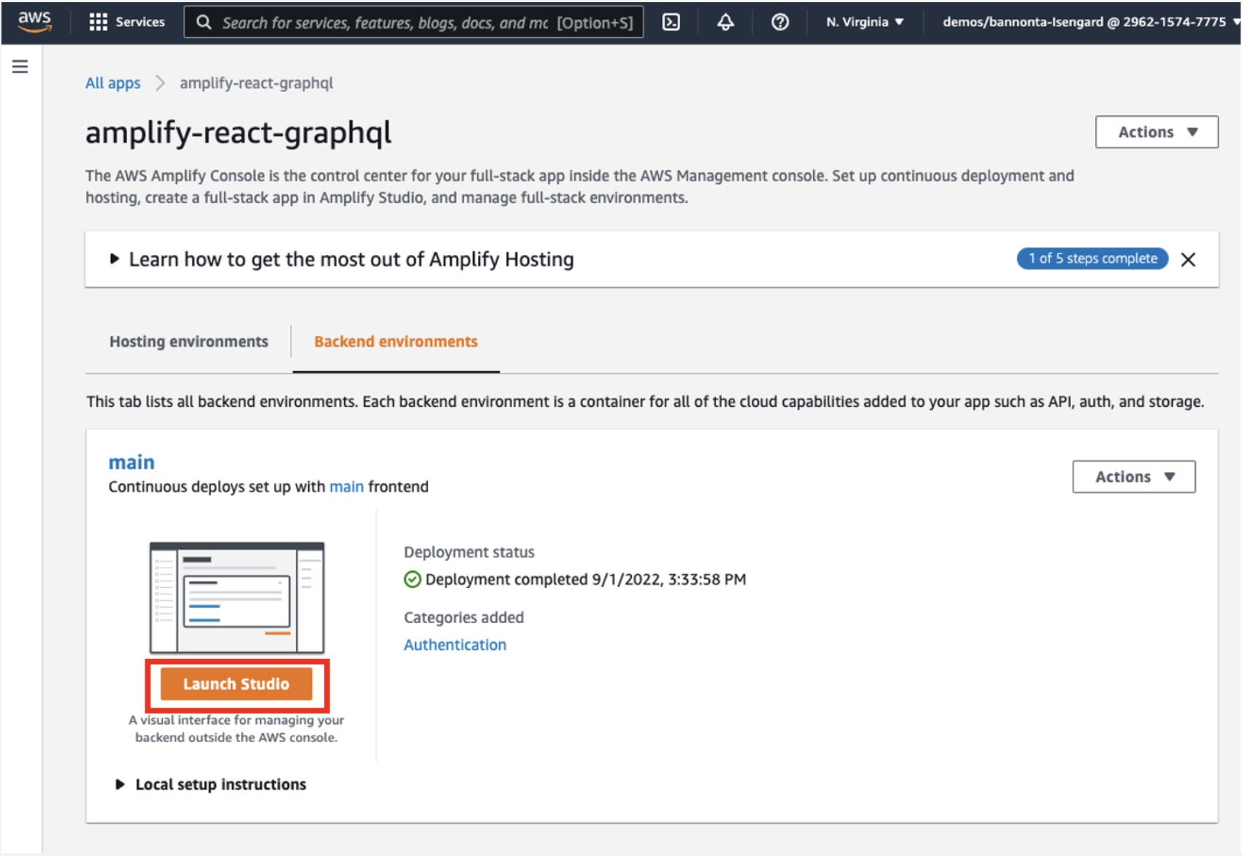The height and width of the screenshot is (856, 1242).
Task: Dismiss the Amplify Hosting learning banner
Action: pyautogui.click(x=1188, y=259)
